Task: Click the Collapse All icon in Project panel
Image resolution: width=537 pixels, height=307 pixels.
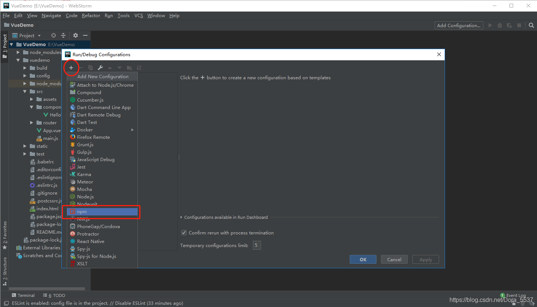Action: click(63, 35)
